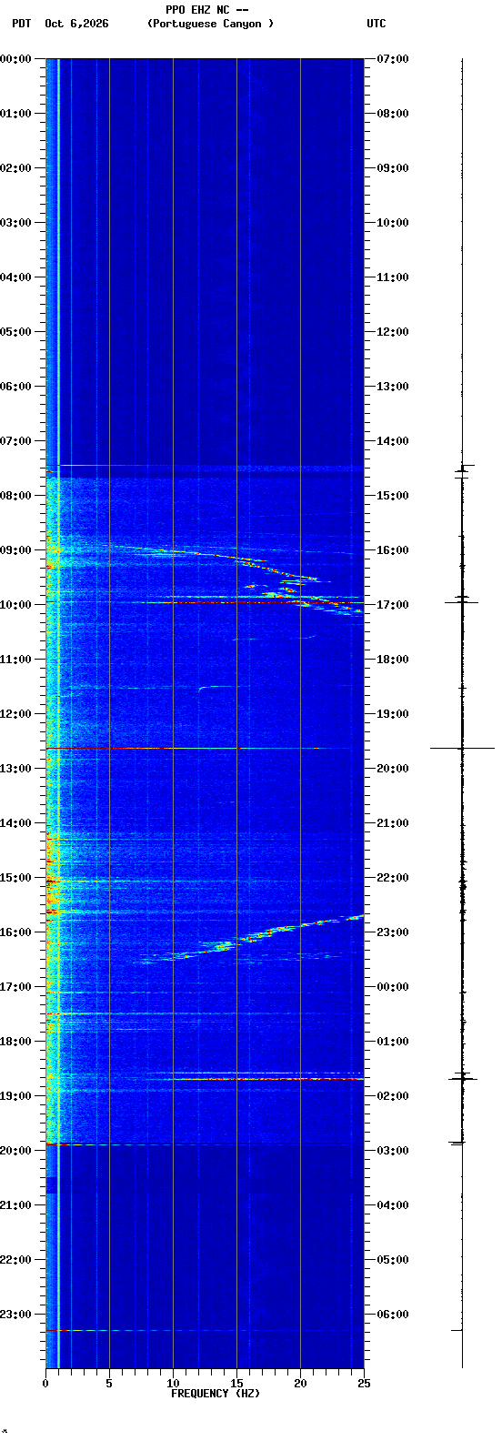The width and height of the screenshot is (502, 1441).
Task: Click the red broadband event line near 12:40 PDT
Action: click(x=198, y=748)
